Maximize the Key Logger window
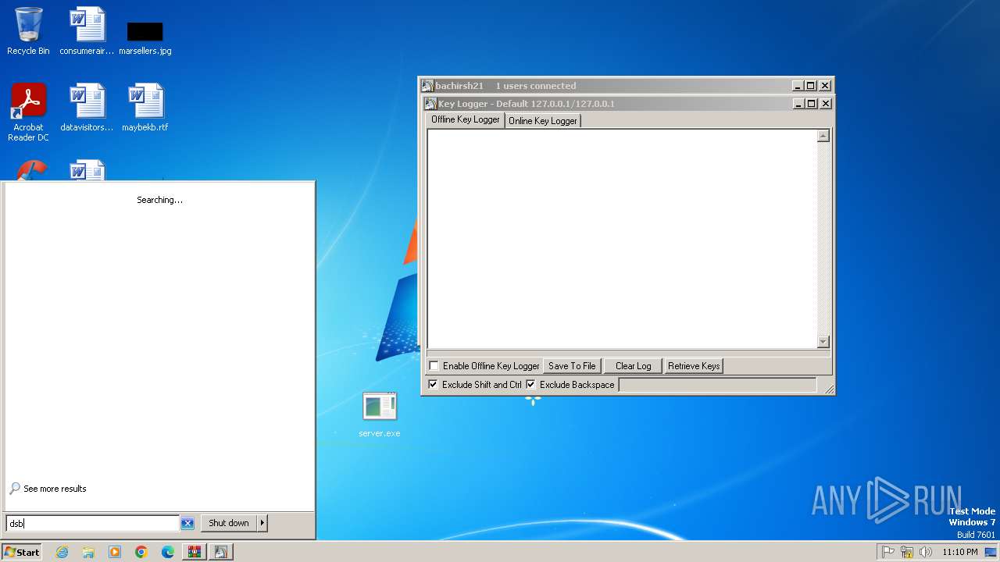The height and width of the screenshot is (562, 1000). 811,104
